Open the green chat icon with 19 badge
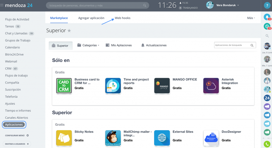This screenshot has width=272, height=148. pos(267,26)
